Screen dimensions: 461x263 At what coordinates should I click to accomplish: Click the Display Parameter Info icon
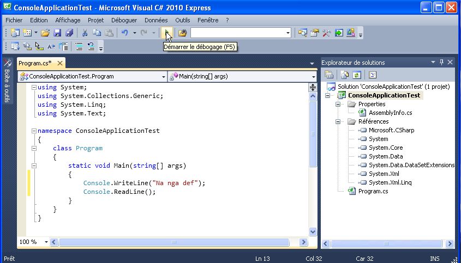click(27, 46)
